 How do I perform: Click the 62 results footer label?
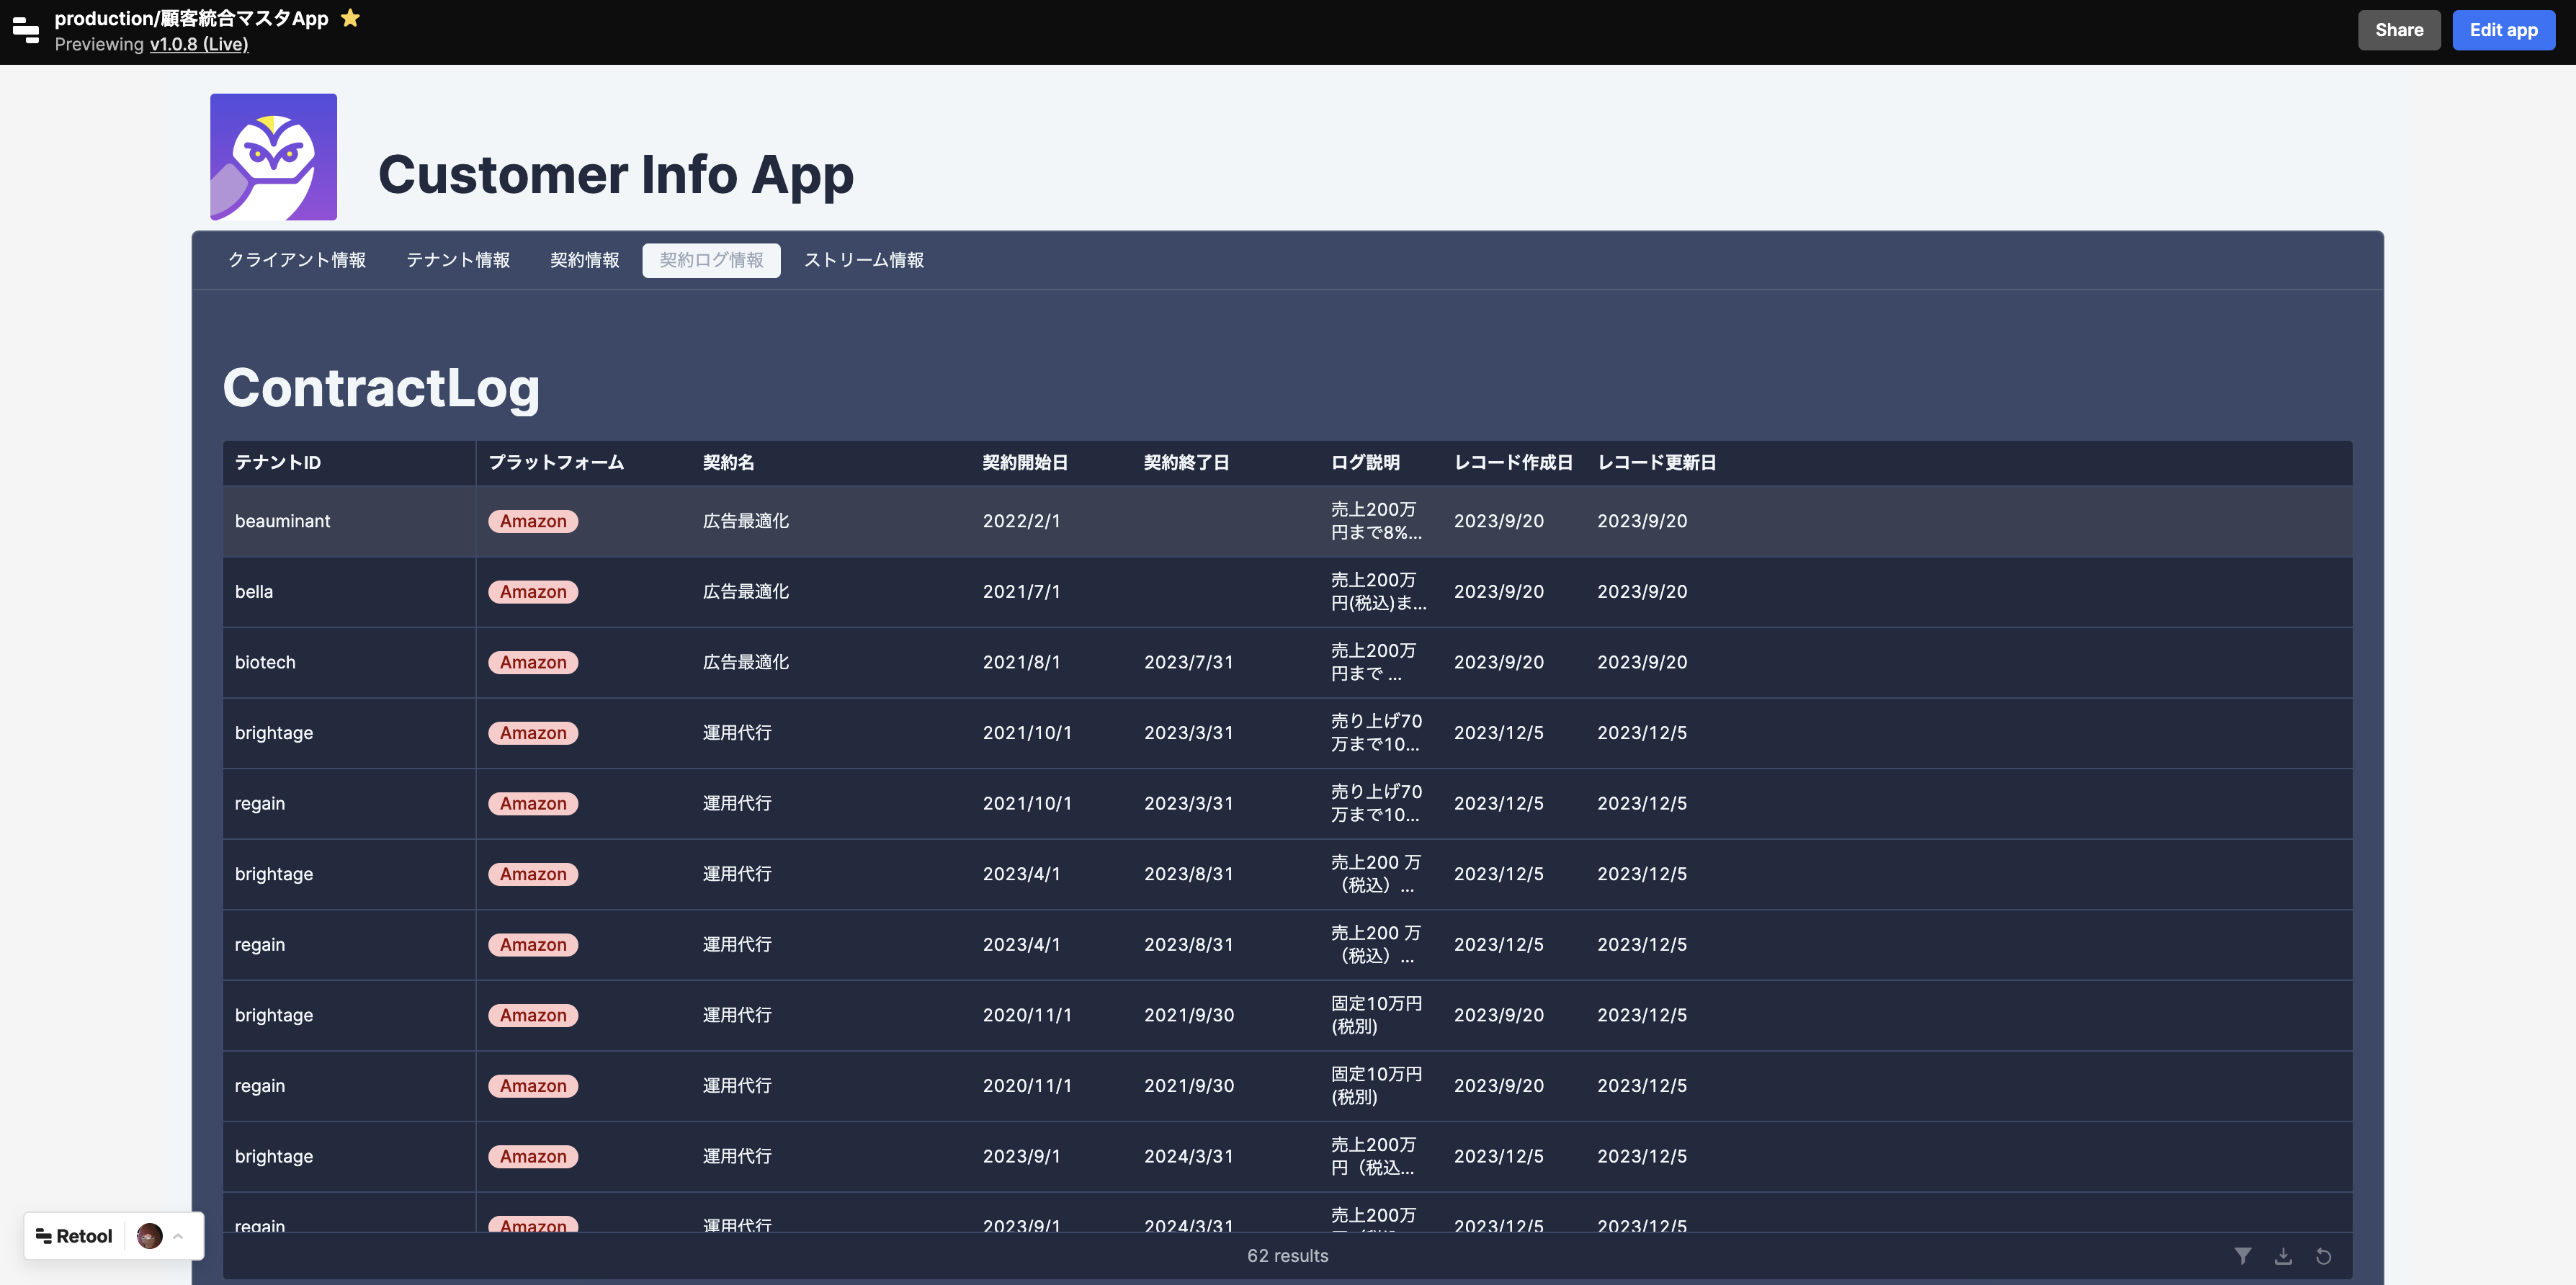pos(1287,1255)
